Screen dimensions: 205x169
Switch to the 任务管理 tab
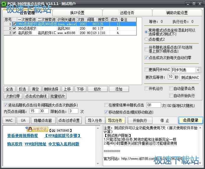27,13
